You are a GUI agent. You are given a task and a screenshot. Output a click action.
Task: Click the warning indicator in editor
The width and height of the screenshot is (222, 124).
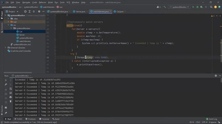click(213, 16)
